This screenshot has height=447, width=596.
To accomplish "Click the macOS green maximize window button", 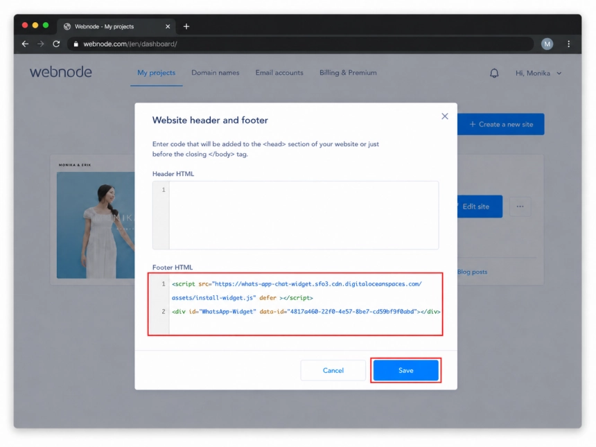I will pos(46,25).
